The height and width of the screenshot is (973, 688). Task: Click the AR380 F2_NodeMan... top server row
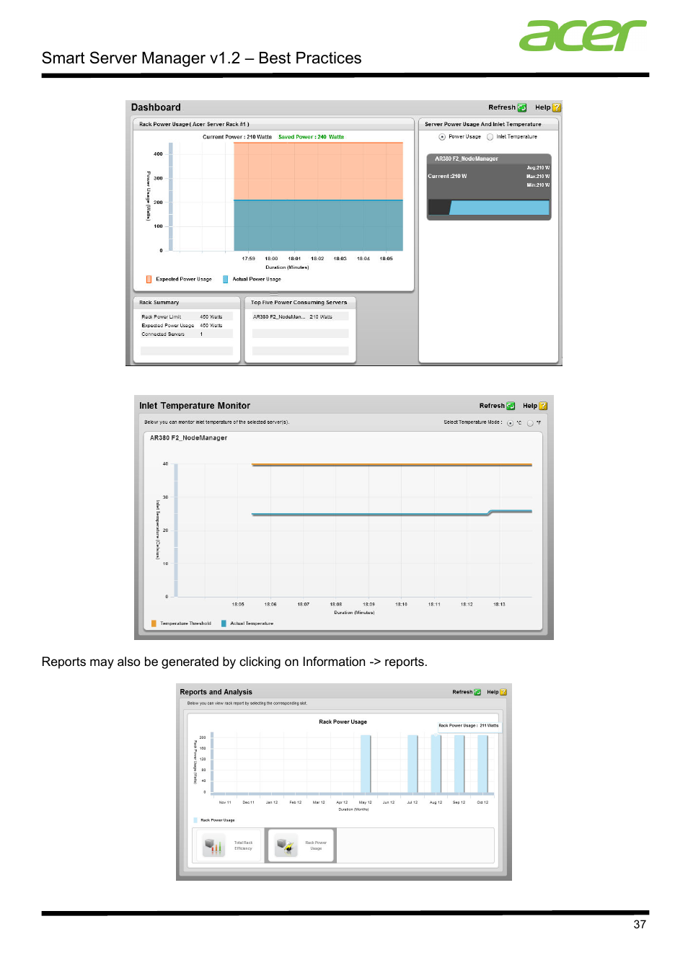click(x=300, y=316)
